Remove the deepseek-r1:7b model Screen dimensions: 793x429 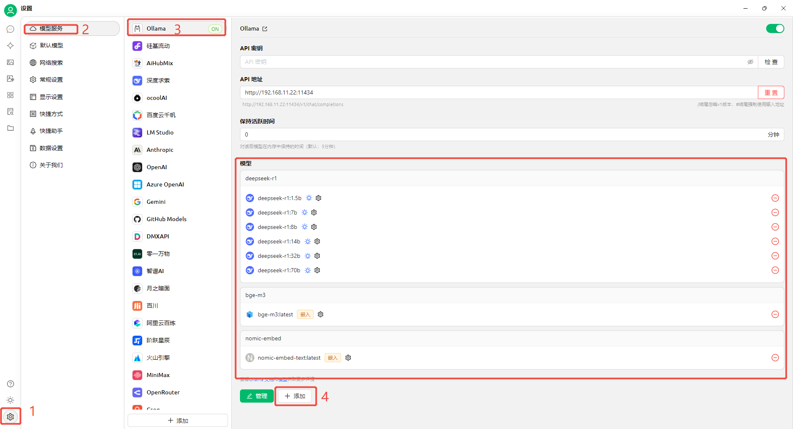[x=775, y=212]
